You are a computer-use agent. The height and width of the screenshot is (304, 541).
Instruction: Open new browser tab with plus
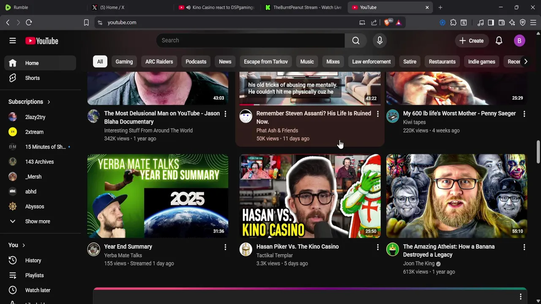(440, 7)
